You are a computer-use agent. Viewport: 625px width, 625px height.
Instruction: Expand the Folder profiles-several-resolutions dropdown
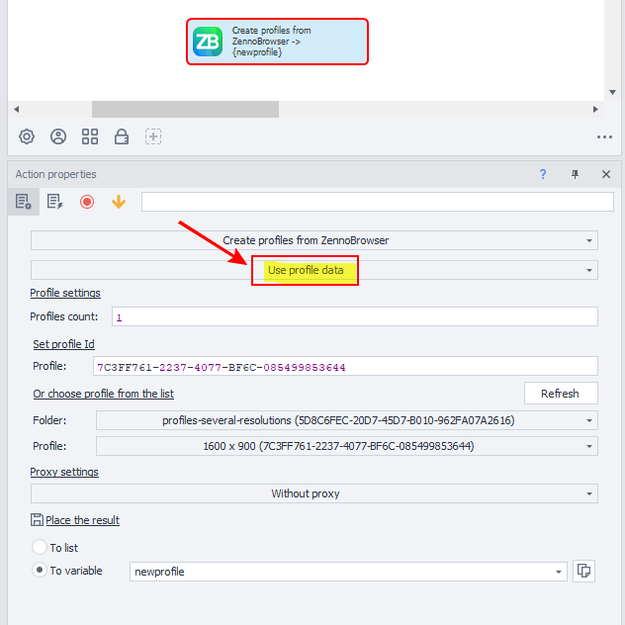347,420
